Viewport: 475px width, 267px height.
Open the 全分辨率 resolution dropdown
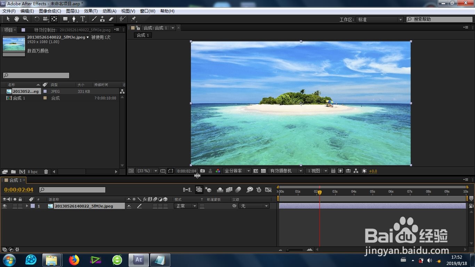237,171
